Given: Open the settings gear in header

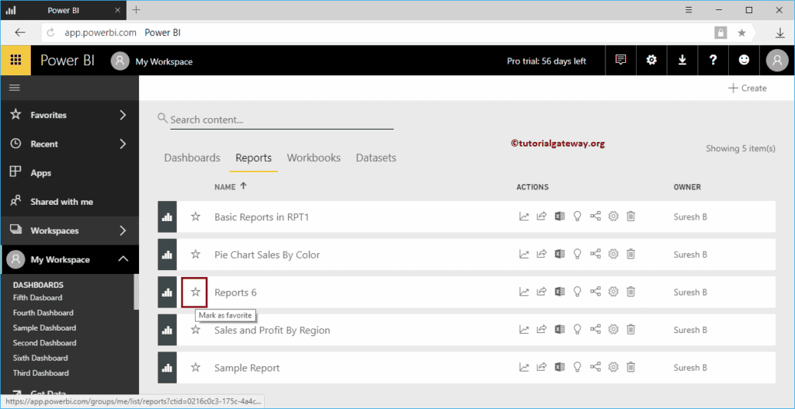Looking at the screenshot, I should click(651, 61).
